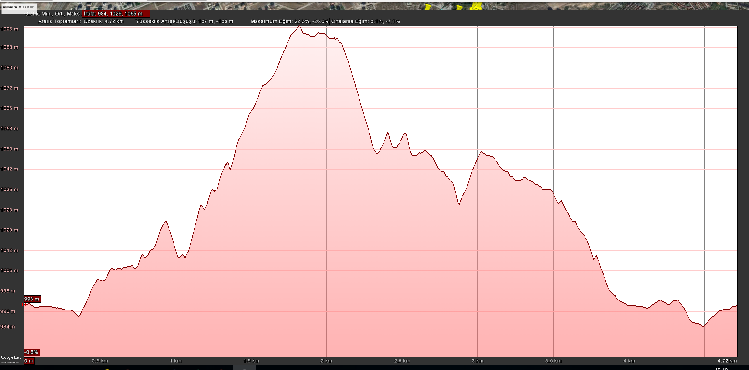Click the ANKARA MTB CUP label
The image size is (749, 370).
pyautogui.click(x=19, y=7)
